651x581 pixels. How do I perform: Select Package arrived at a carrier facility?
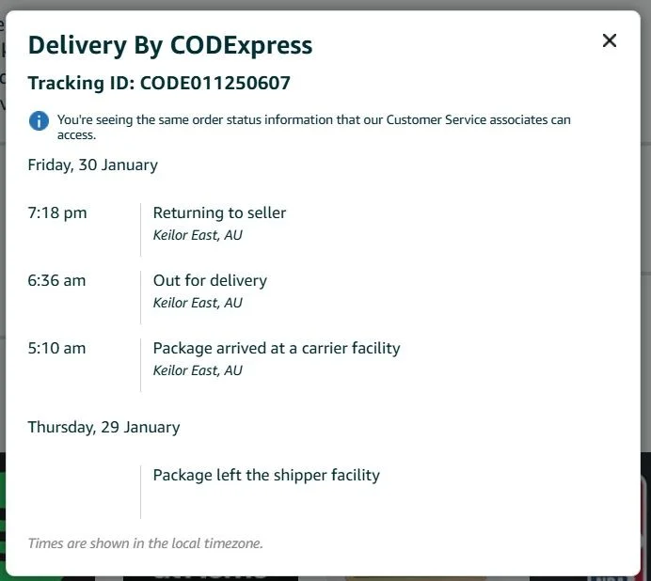277,348
